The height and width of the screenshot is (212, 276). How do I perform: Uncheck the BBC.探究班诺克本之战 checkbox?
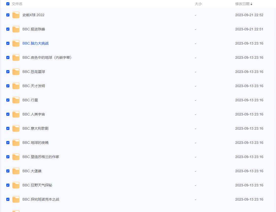click(8, 199)
